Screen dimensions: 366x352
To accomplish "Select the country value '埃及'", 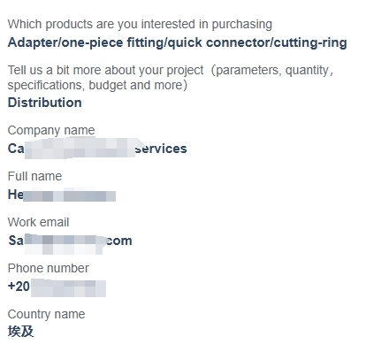I will pos(20,332).
